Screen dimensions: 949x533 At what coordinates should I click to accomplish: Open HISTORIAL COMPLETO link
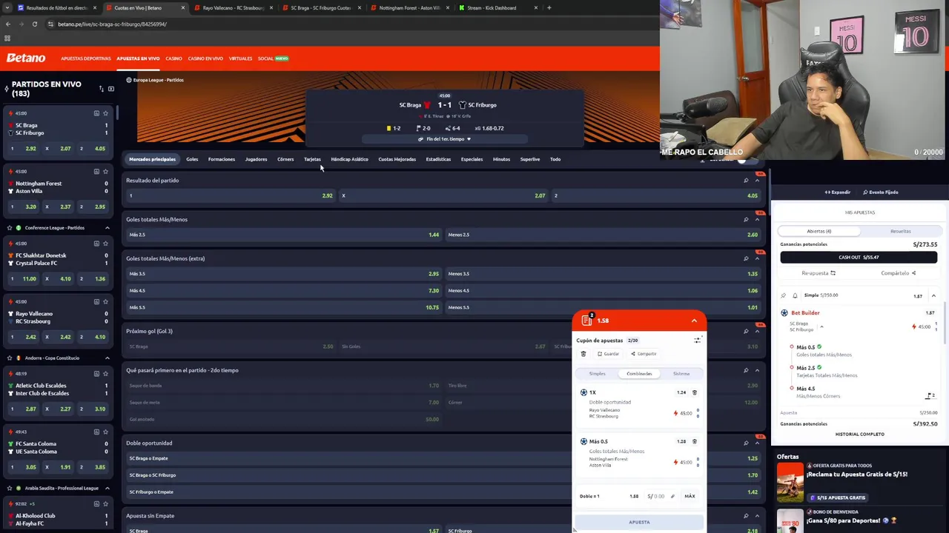859,435
